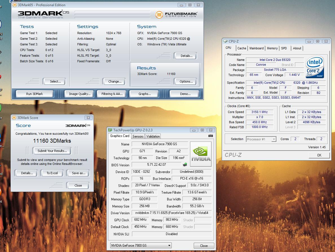Screen dimensions: 335x252
Task: Switch to the Sensors tab in GPU-Z
Action: [x=138, y=136]
